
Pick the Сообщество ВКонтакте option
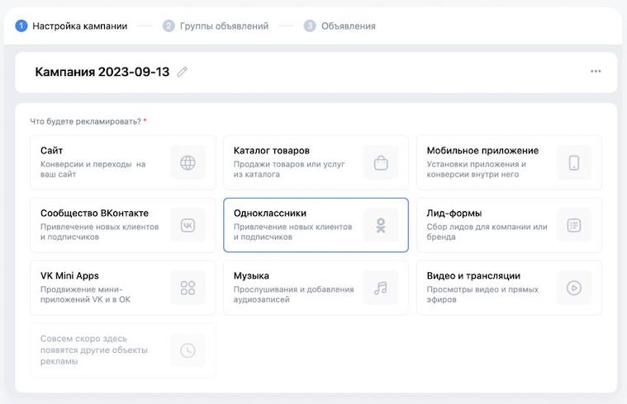pyautogui.click(x=123, y=225)
